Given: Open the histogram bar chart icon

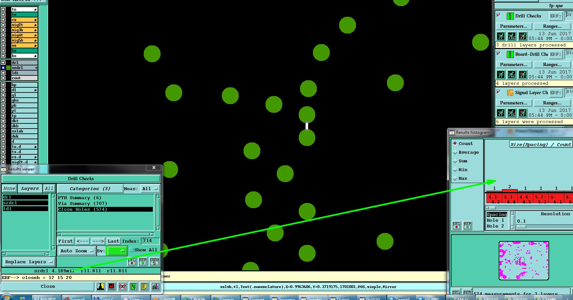Looking at the screenshot, I should click(x=155, y=286).
